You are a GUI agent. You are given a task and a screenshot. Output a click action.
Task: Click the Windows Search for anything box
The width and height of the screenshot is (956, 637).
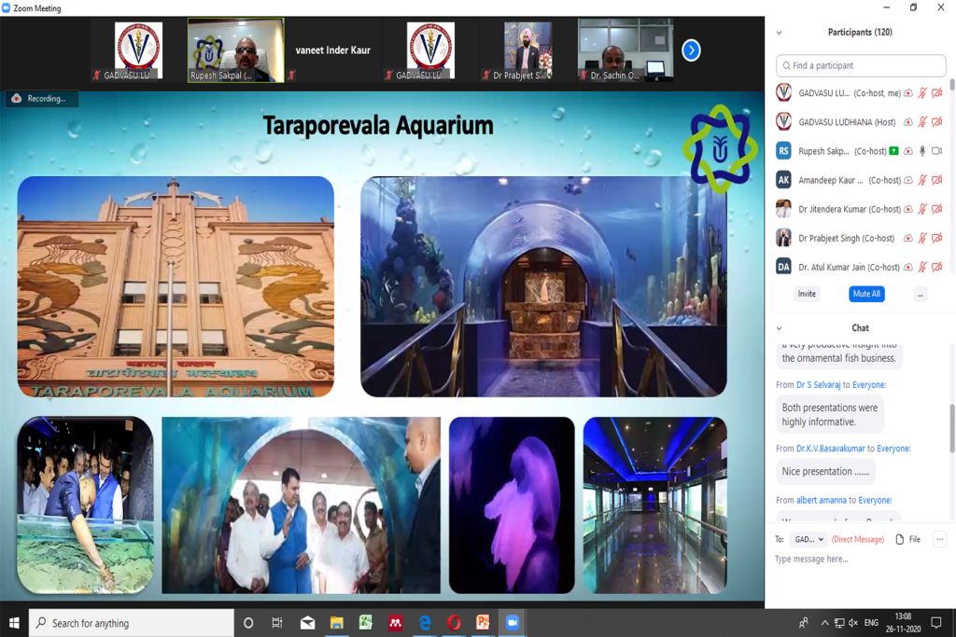coord(131,622)
